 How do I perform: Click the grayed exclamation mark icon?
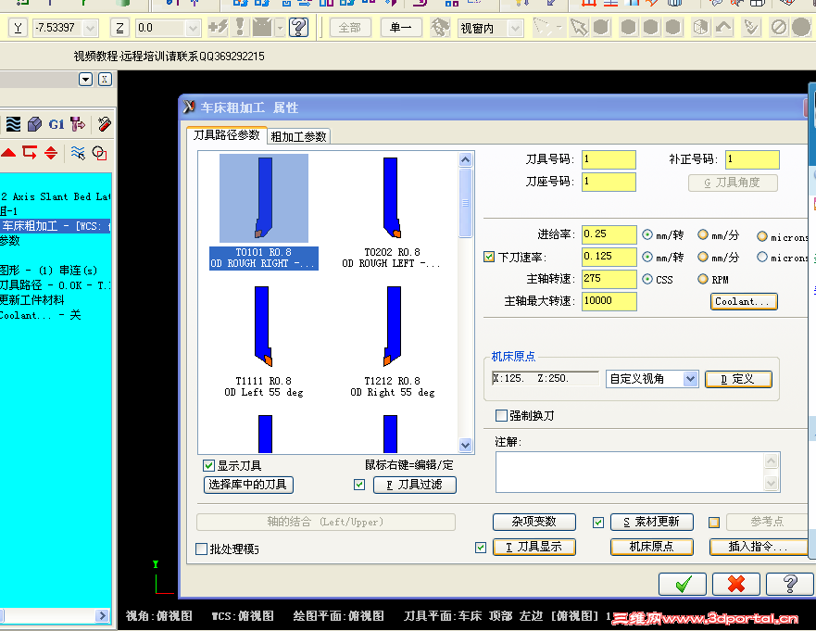point(240,27)
